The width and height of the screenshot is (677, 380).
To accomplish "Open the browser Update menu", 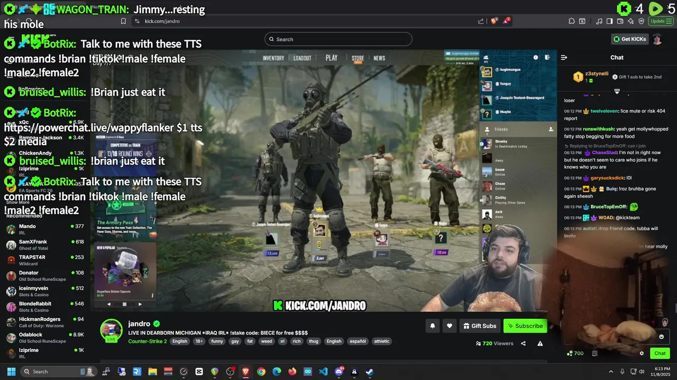I will (x=660, y=21).
